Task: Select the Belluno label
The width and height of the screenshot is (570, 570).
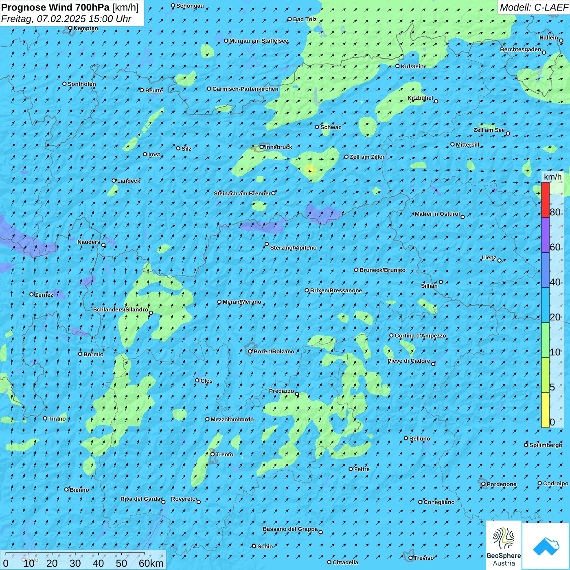Action: coord(419,438)
